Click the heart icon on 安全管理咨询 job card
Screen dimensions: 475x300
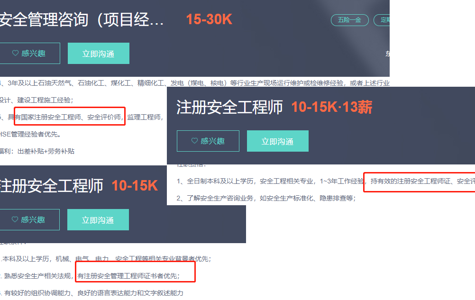[16, 53]
